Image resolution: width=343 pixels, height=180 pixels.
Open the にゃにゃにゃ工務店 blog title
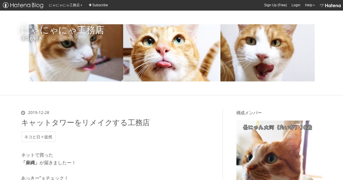[63, 30]
